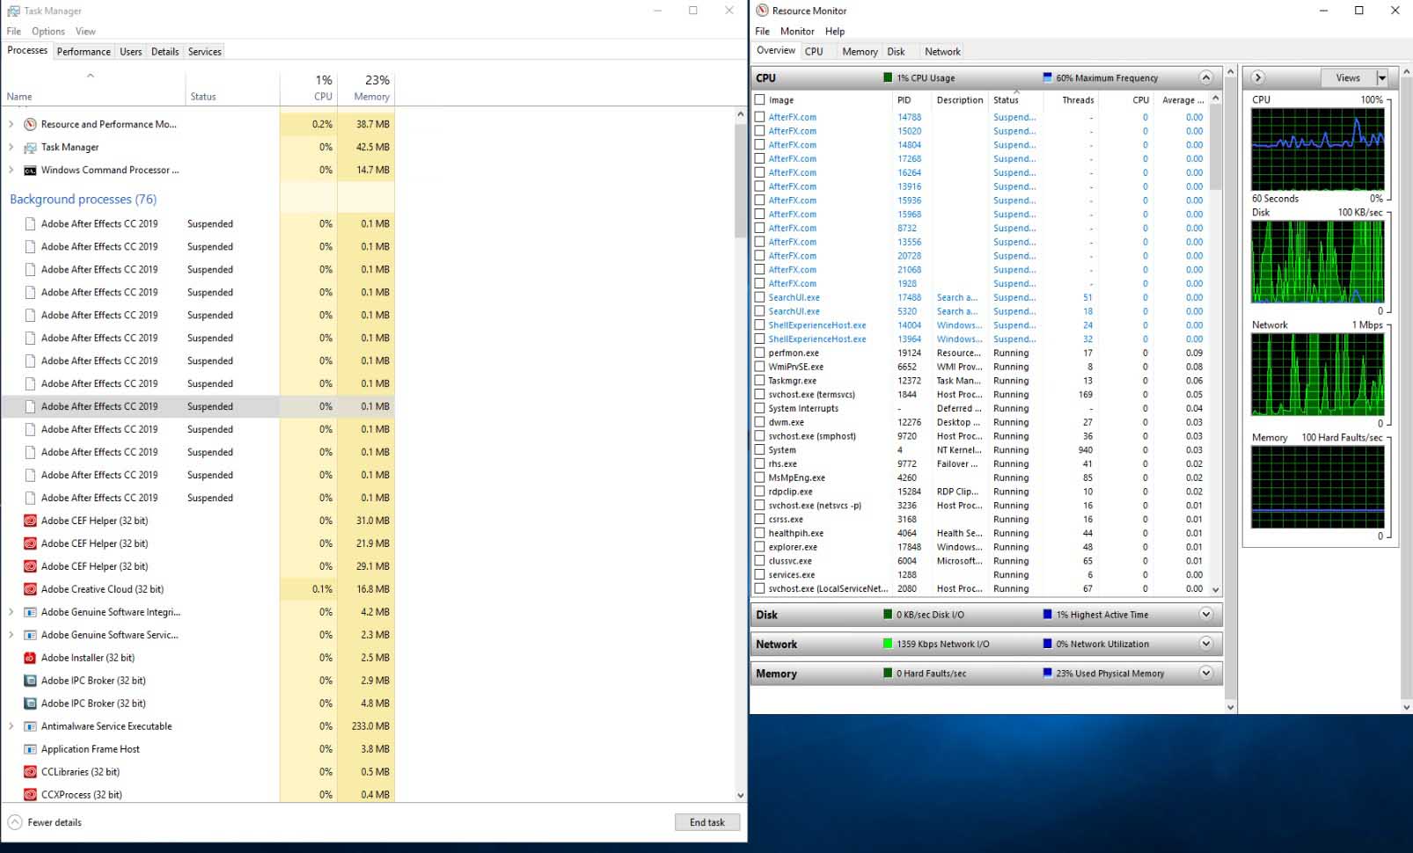The image size is (1413, 853).
Task: Expand the Network section
Action: [x=1206, y=644]
